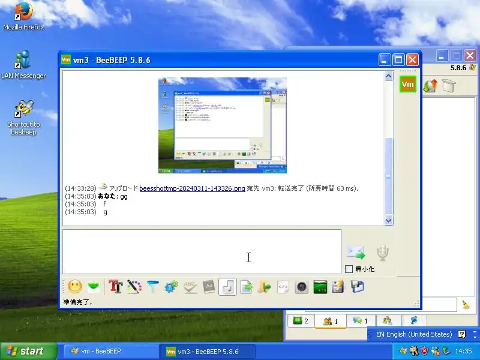Image resolution: width=480 pixels, height=360 pixels.
Task: Click the chat message line "あなた: gg"
Action: coord(113,196)
